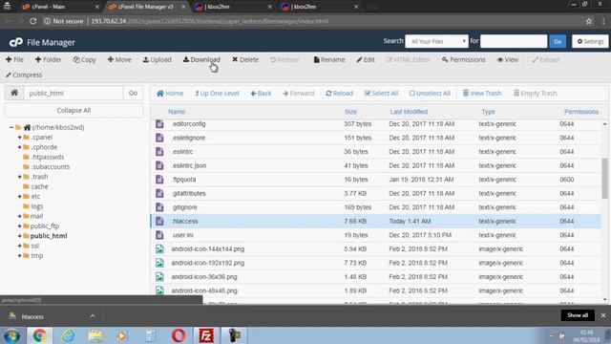This screenshot has width=611, height=344.
Task: Expand the .trash folder
Action: 19,177
